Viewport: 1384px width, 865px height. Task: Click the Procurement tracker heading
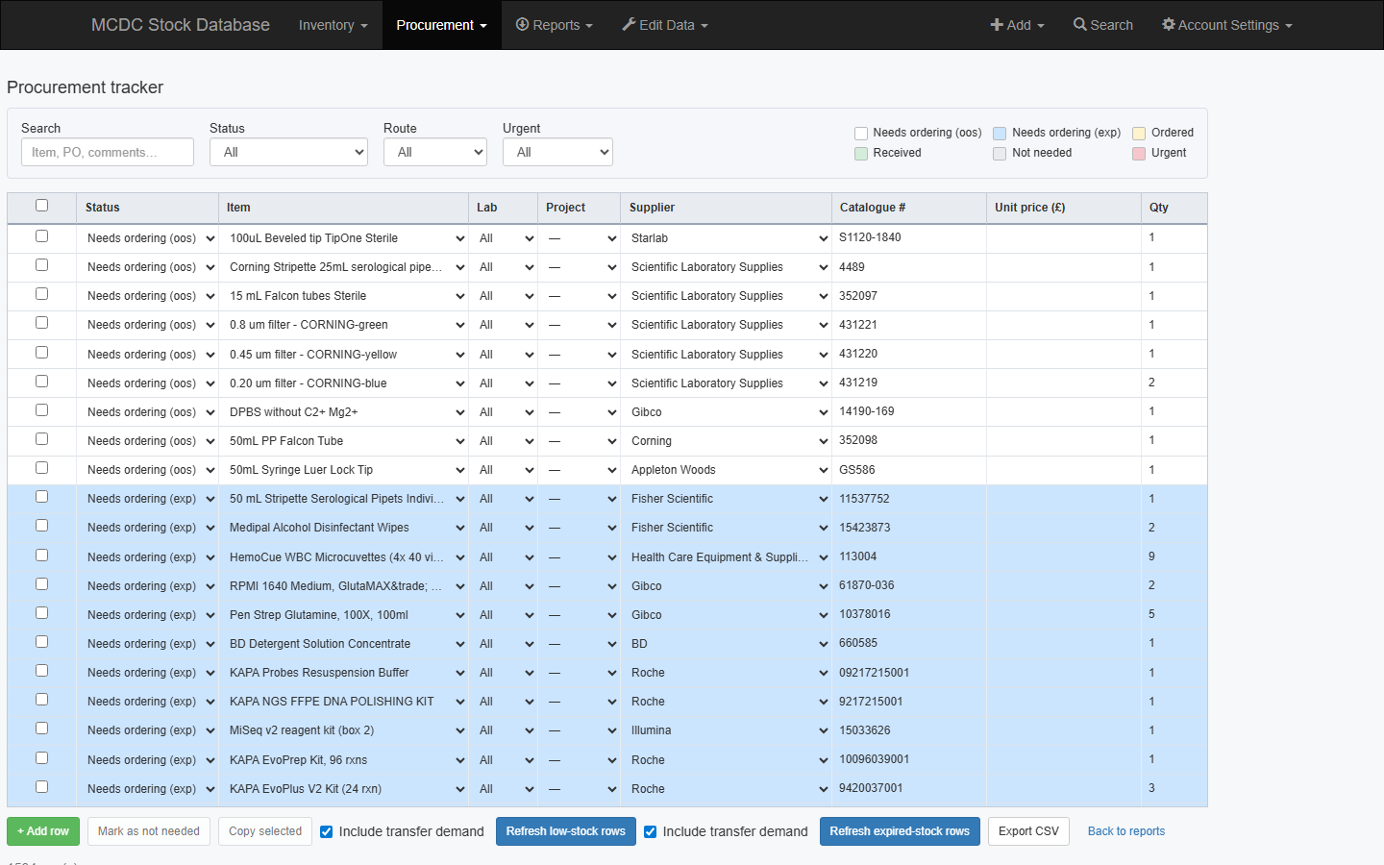coord(85,87)
